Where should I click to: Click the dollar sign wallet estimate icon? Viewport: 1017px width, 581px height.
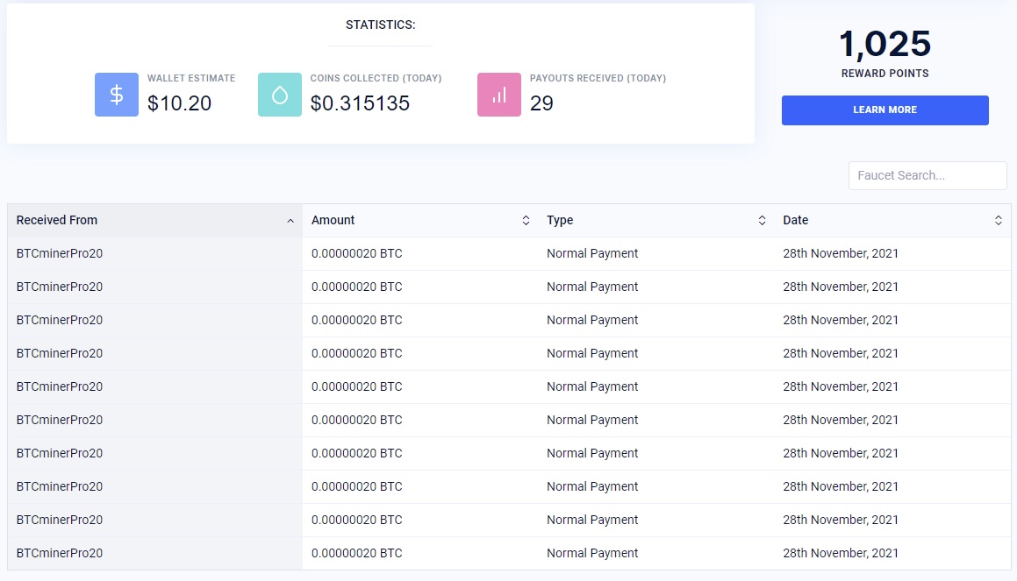(x=117, y=95)
